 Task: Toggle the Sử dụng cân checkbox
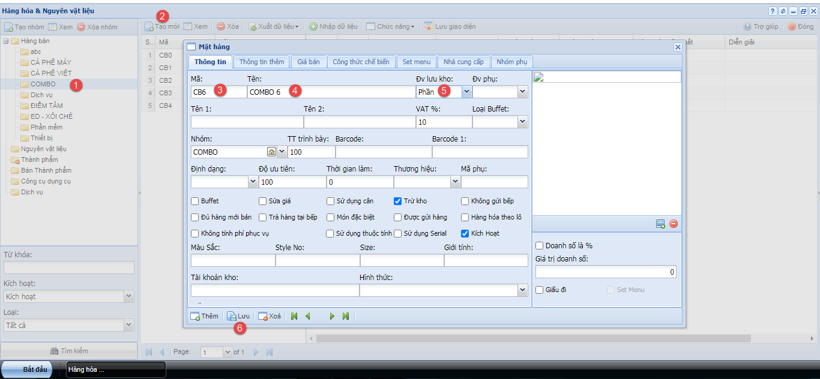click(330, 201)
